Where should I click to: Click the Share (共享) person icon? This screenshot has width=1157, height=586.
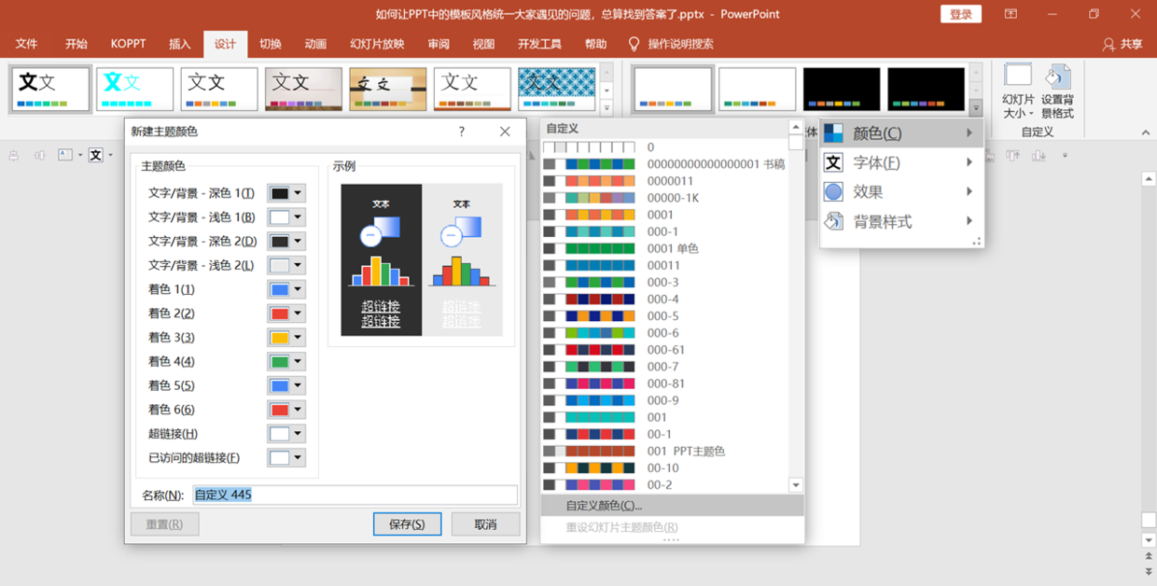[1108, 44]
